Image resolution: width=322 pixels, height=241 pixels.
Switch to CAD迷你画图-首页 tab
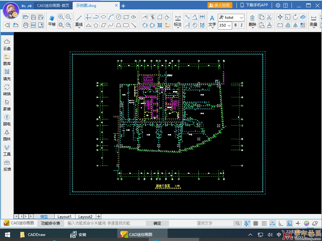pyautogui.click(x=53, y=6)
